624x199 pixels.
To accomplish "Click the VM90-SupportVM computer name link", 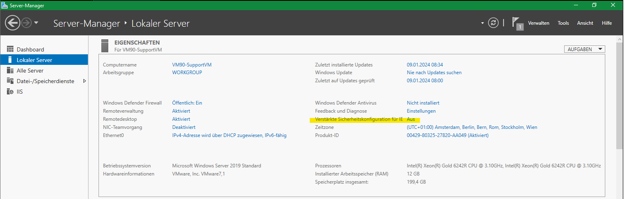I will coord(192,65).
